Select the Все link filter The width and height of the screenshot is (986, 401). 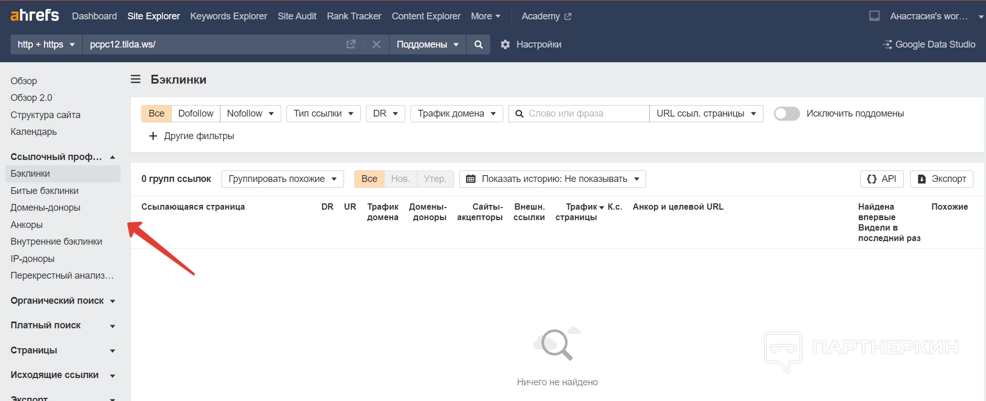(157, 113)
